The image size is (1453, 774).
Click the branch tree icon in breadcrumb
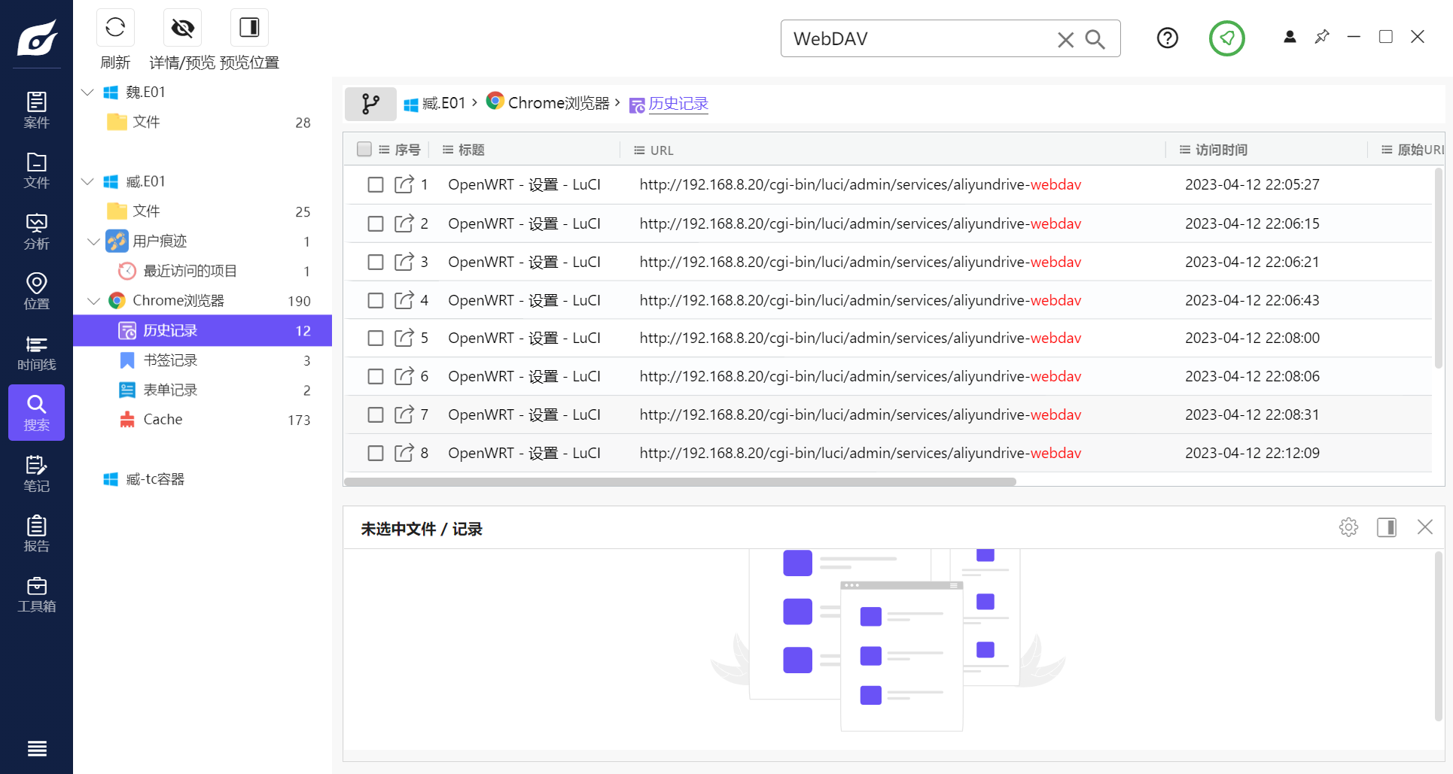(370, 104)
